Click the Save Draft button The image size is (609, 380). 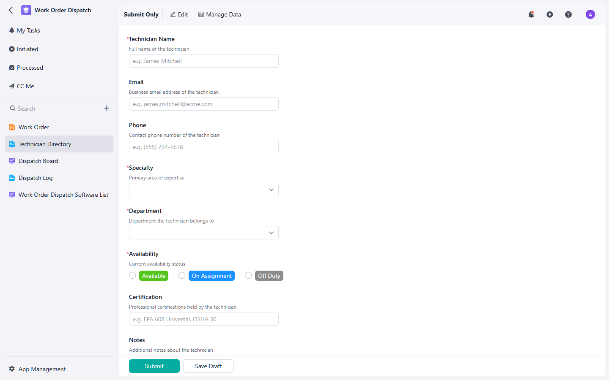pos(208,366)
